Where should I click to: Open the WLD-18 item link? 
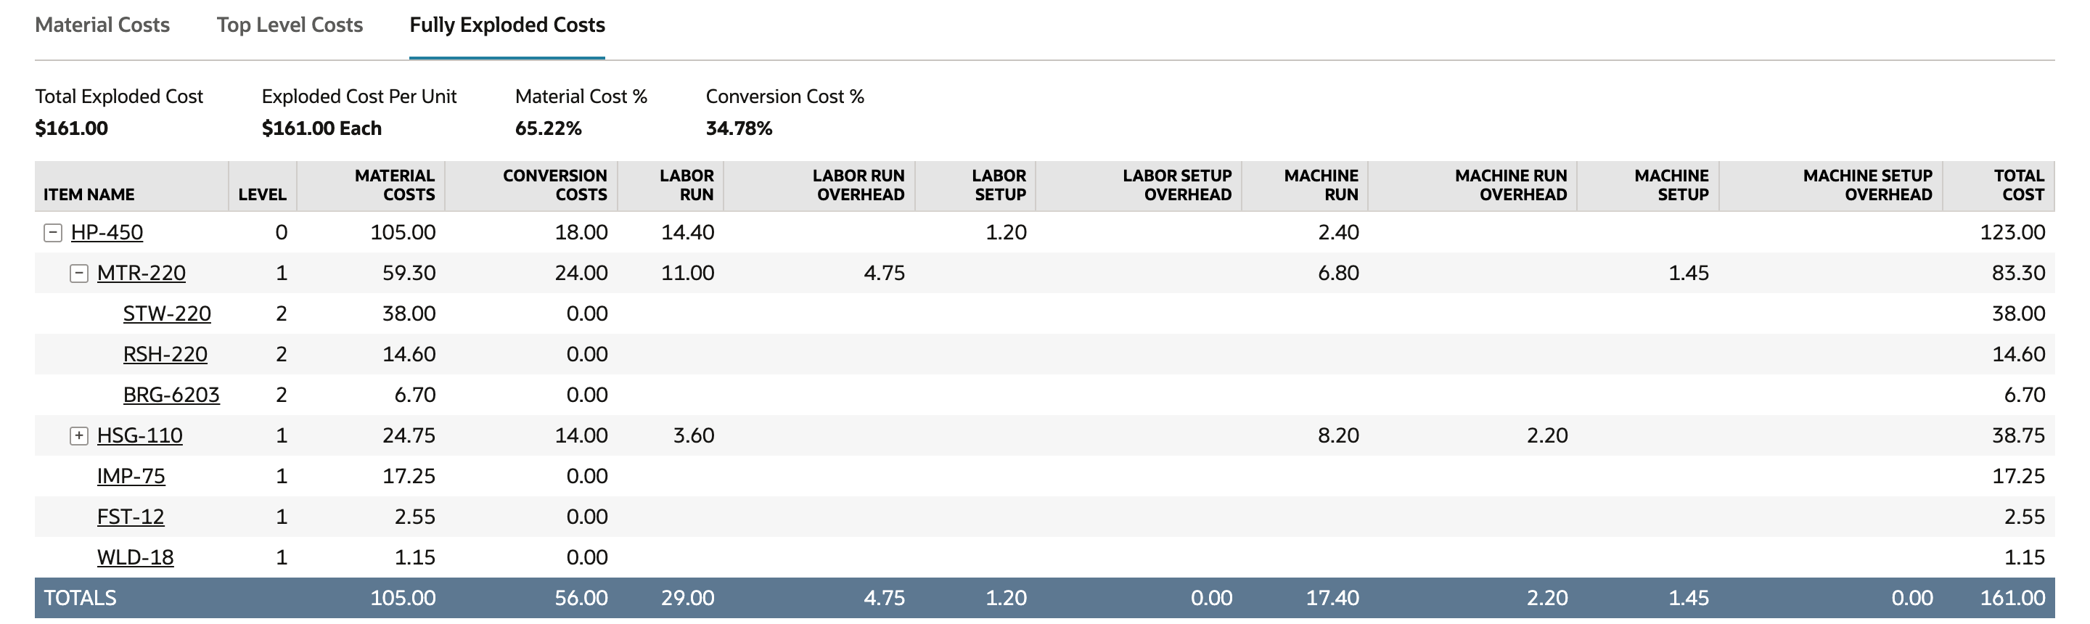tap(135, 557)
